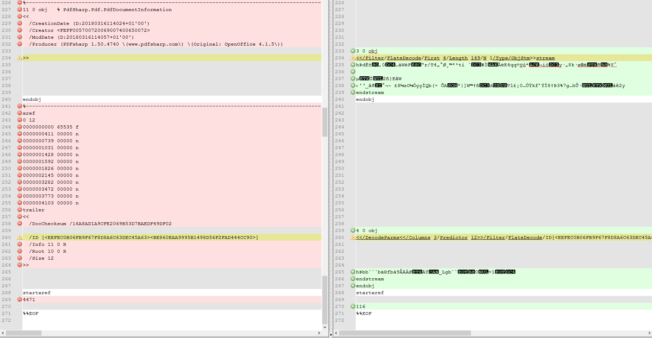Click the left pane 'endobj' line 240
The height and width of the screenshot is (338, 652).
(x=32, y=99)
